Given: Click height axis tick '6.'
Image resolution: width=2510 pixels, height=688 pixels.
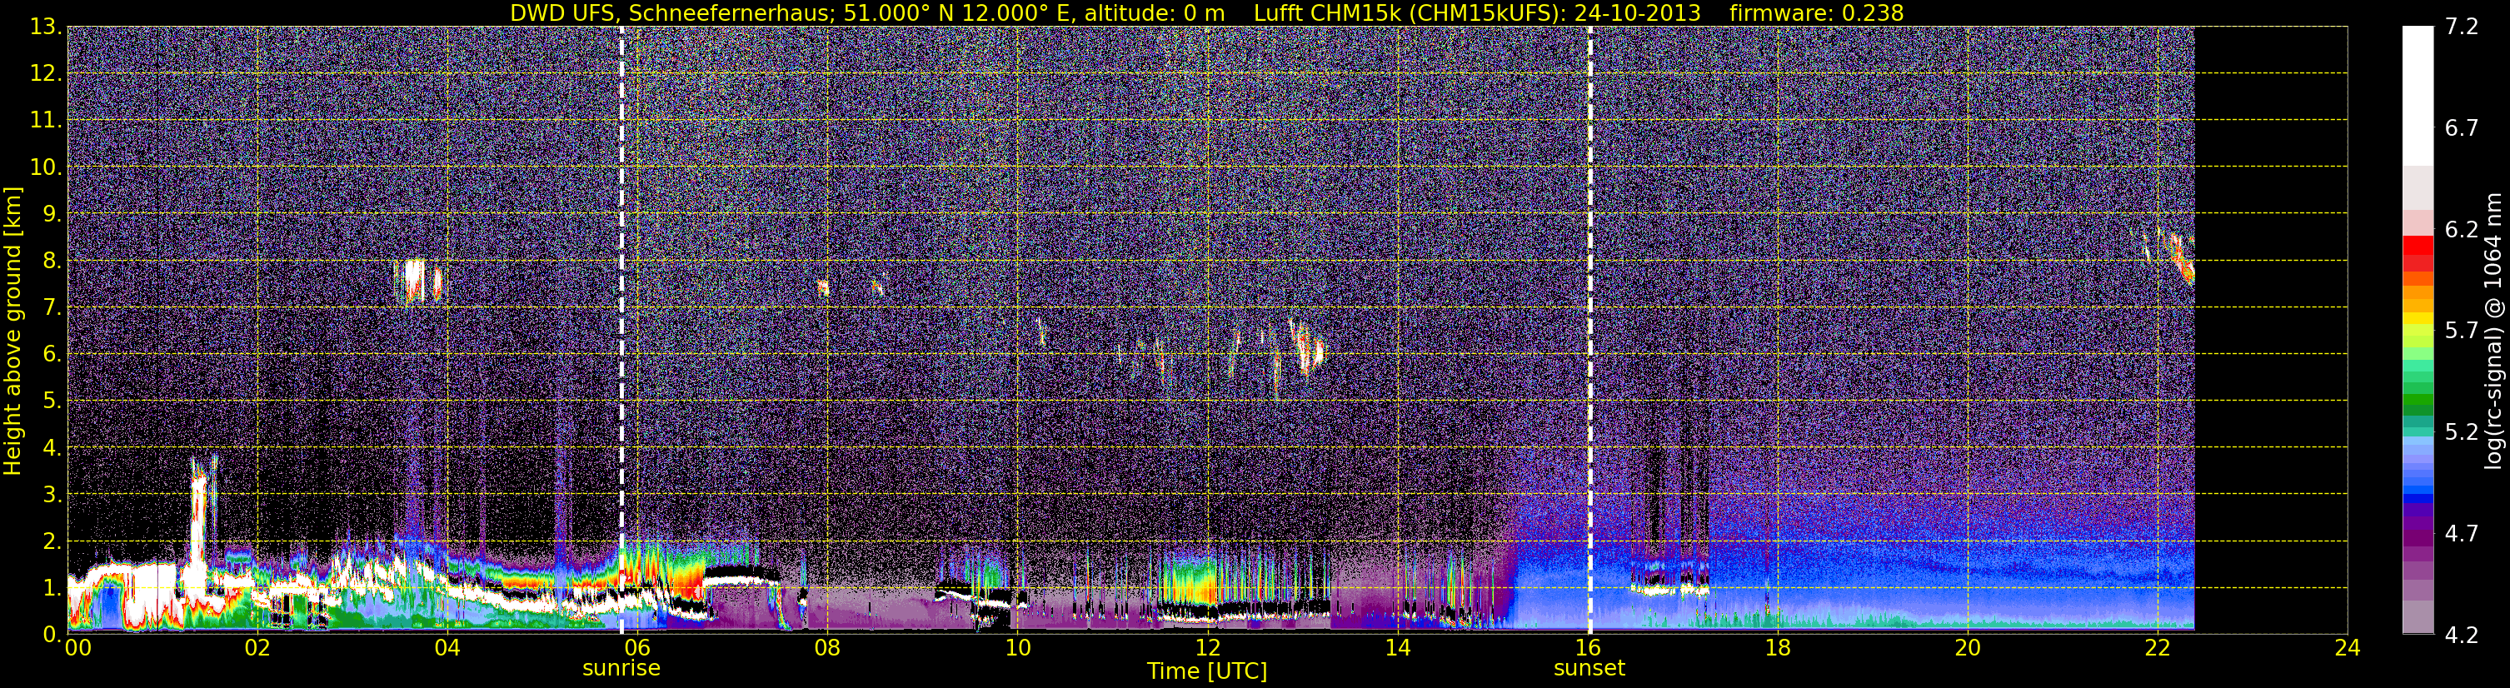Looking at the screenshot, I should [x=51, y=355].
